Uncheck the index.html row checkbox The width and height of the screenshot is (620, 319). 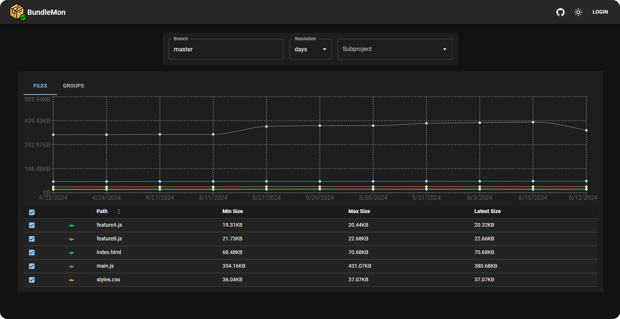32,253
